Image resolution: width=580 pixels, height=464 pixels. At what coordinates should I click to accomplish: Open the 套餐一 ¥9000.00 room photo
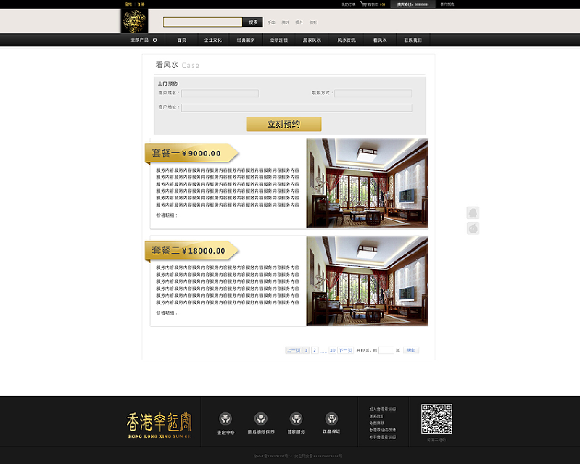(367, 183)
